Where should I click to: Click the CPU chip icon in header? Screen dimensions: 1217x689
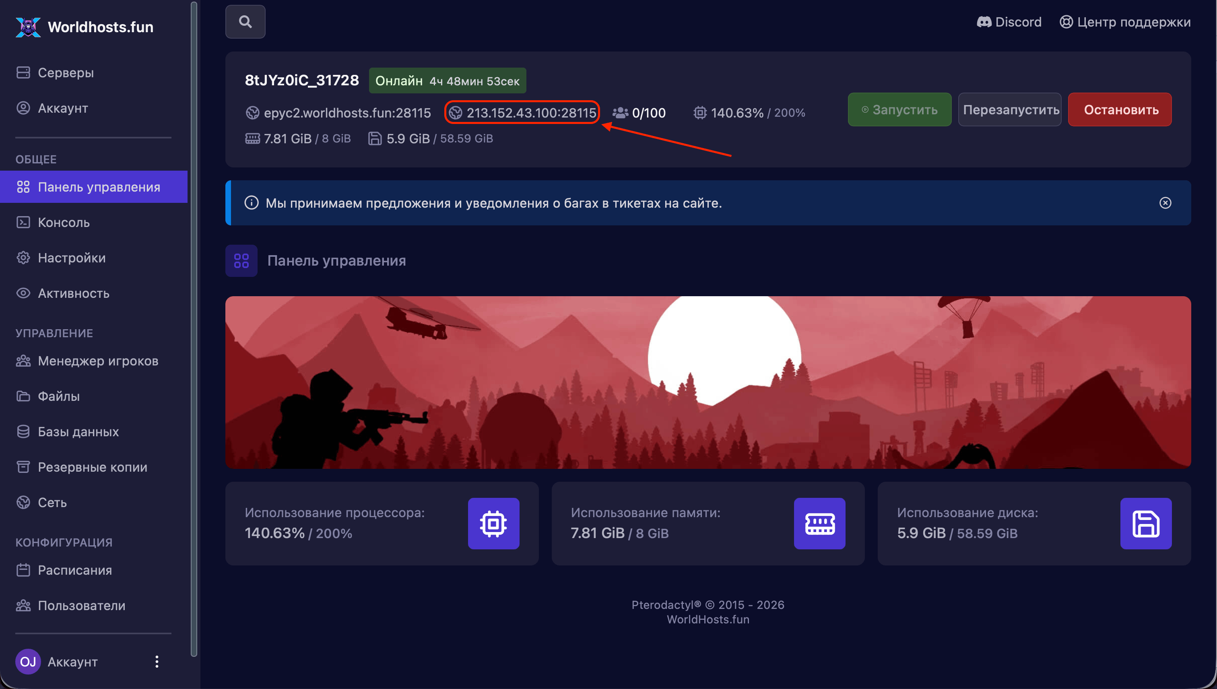pos(700,113)
